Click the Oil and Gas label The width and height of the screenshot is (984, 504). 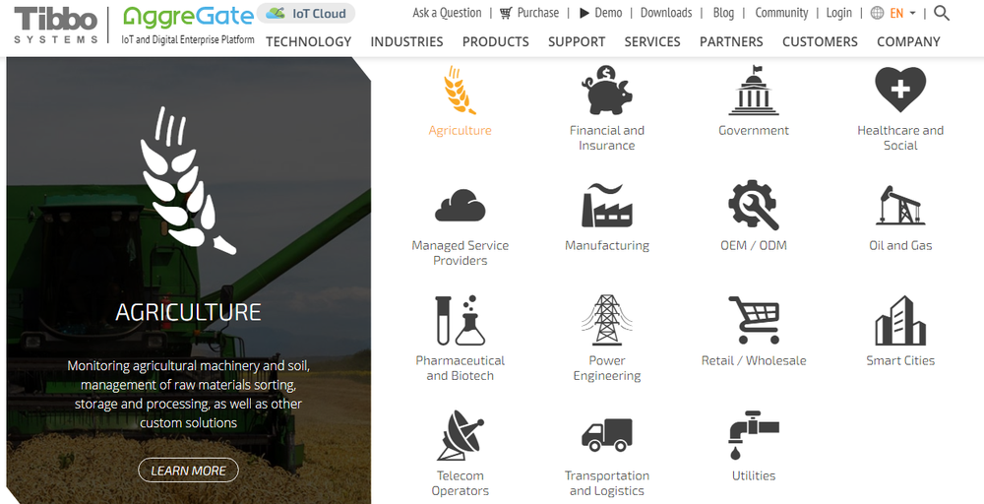click(x=900, y=245)
